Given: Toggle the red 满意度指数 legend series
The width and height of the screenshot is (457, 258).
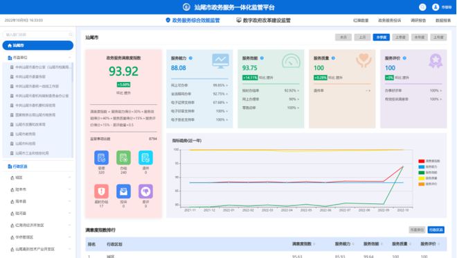Looking at the screenshot, I should (429, 161).
